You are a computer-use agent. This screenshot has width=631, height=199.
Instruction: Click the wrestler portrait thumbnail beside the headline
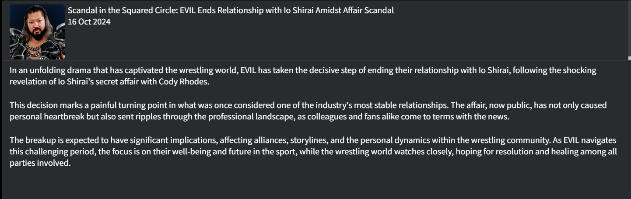[37, 31]
